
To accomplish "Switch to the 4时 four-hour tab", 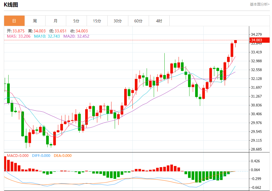I will tap(159, 21).
